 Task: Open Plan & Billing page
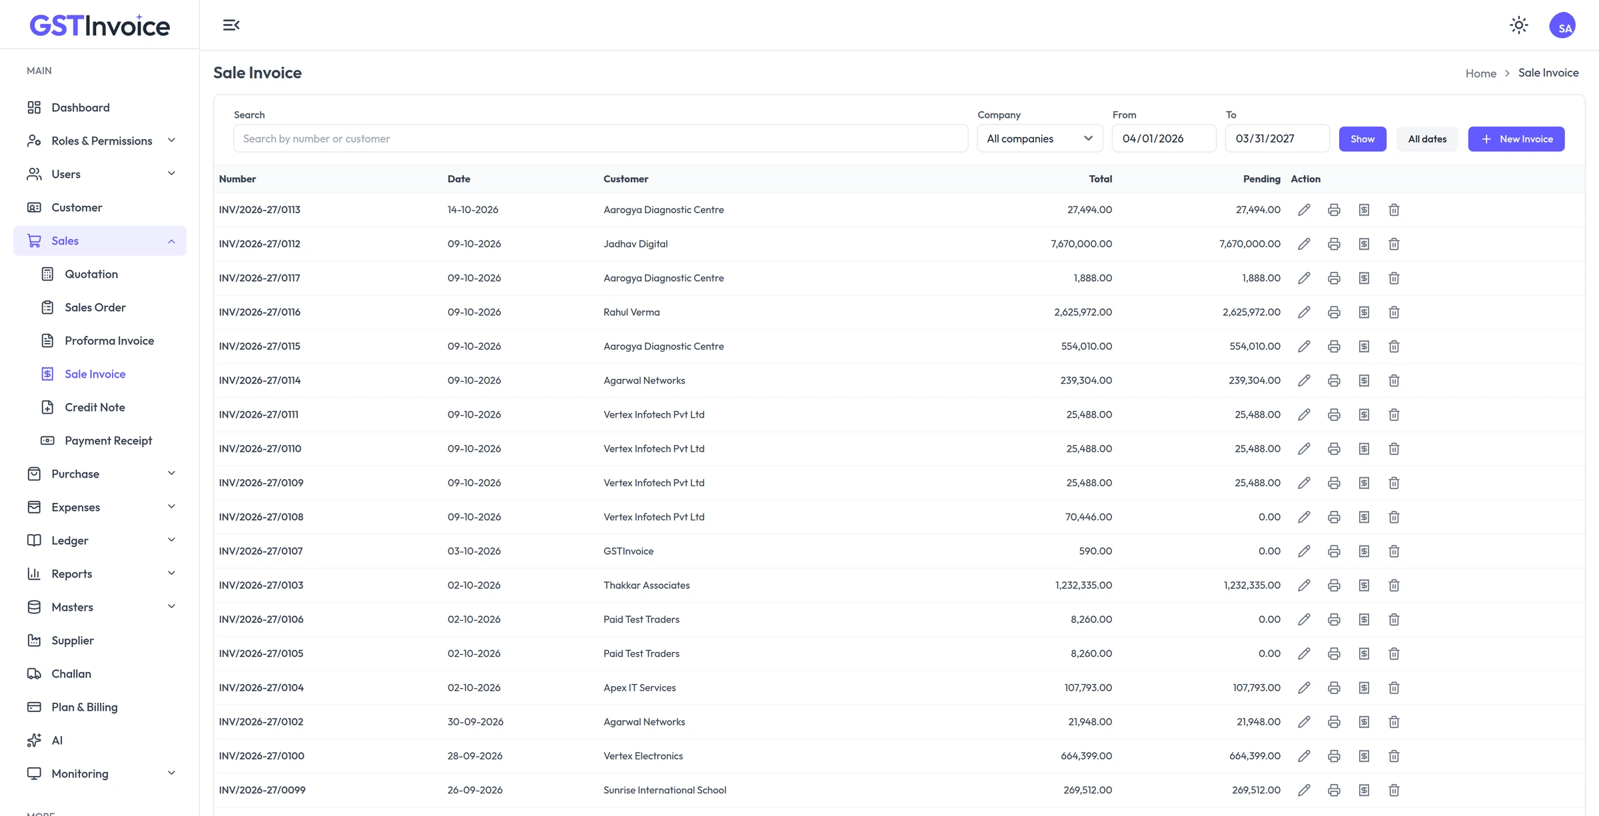100,707
